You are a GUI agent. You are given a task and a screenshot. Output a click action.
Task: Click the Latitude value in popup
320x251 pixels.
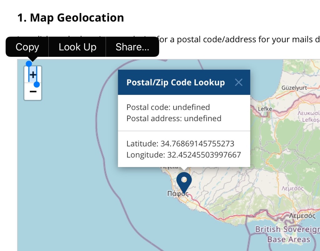click(197, 144)
